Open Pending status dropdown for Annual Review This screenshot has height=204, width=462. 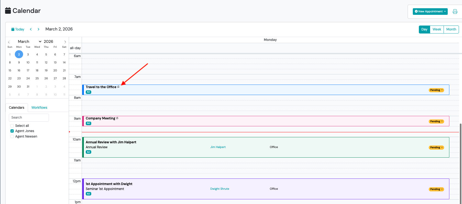(436, 147)
